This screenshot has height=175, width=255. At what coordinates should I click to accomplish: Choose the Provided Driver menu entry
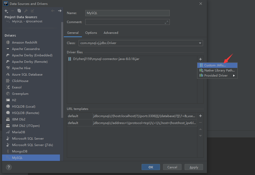pos(217,76)
